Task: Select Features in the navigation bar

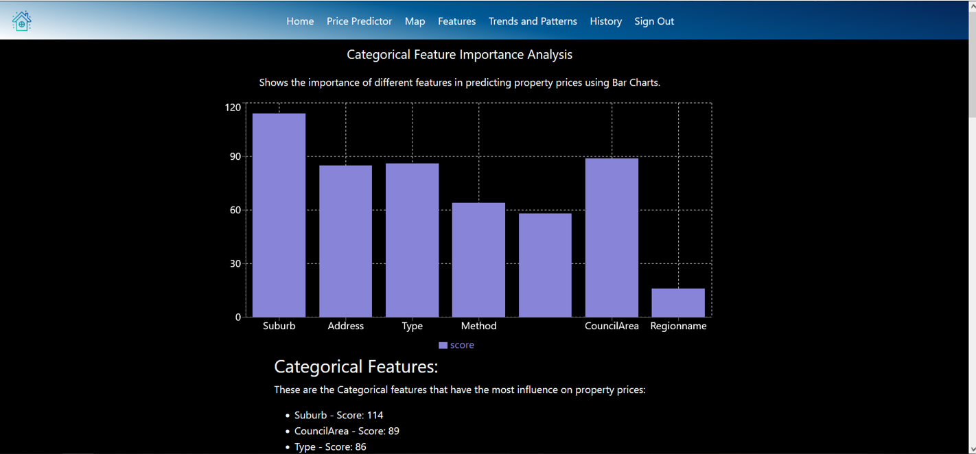Action: (456, 21)
